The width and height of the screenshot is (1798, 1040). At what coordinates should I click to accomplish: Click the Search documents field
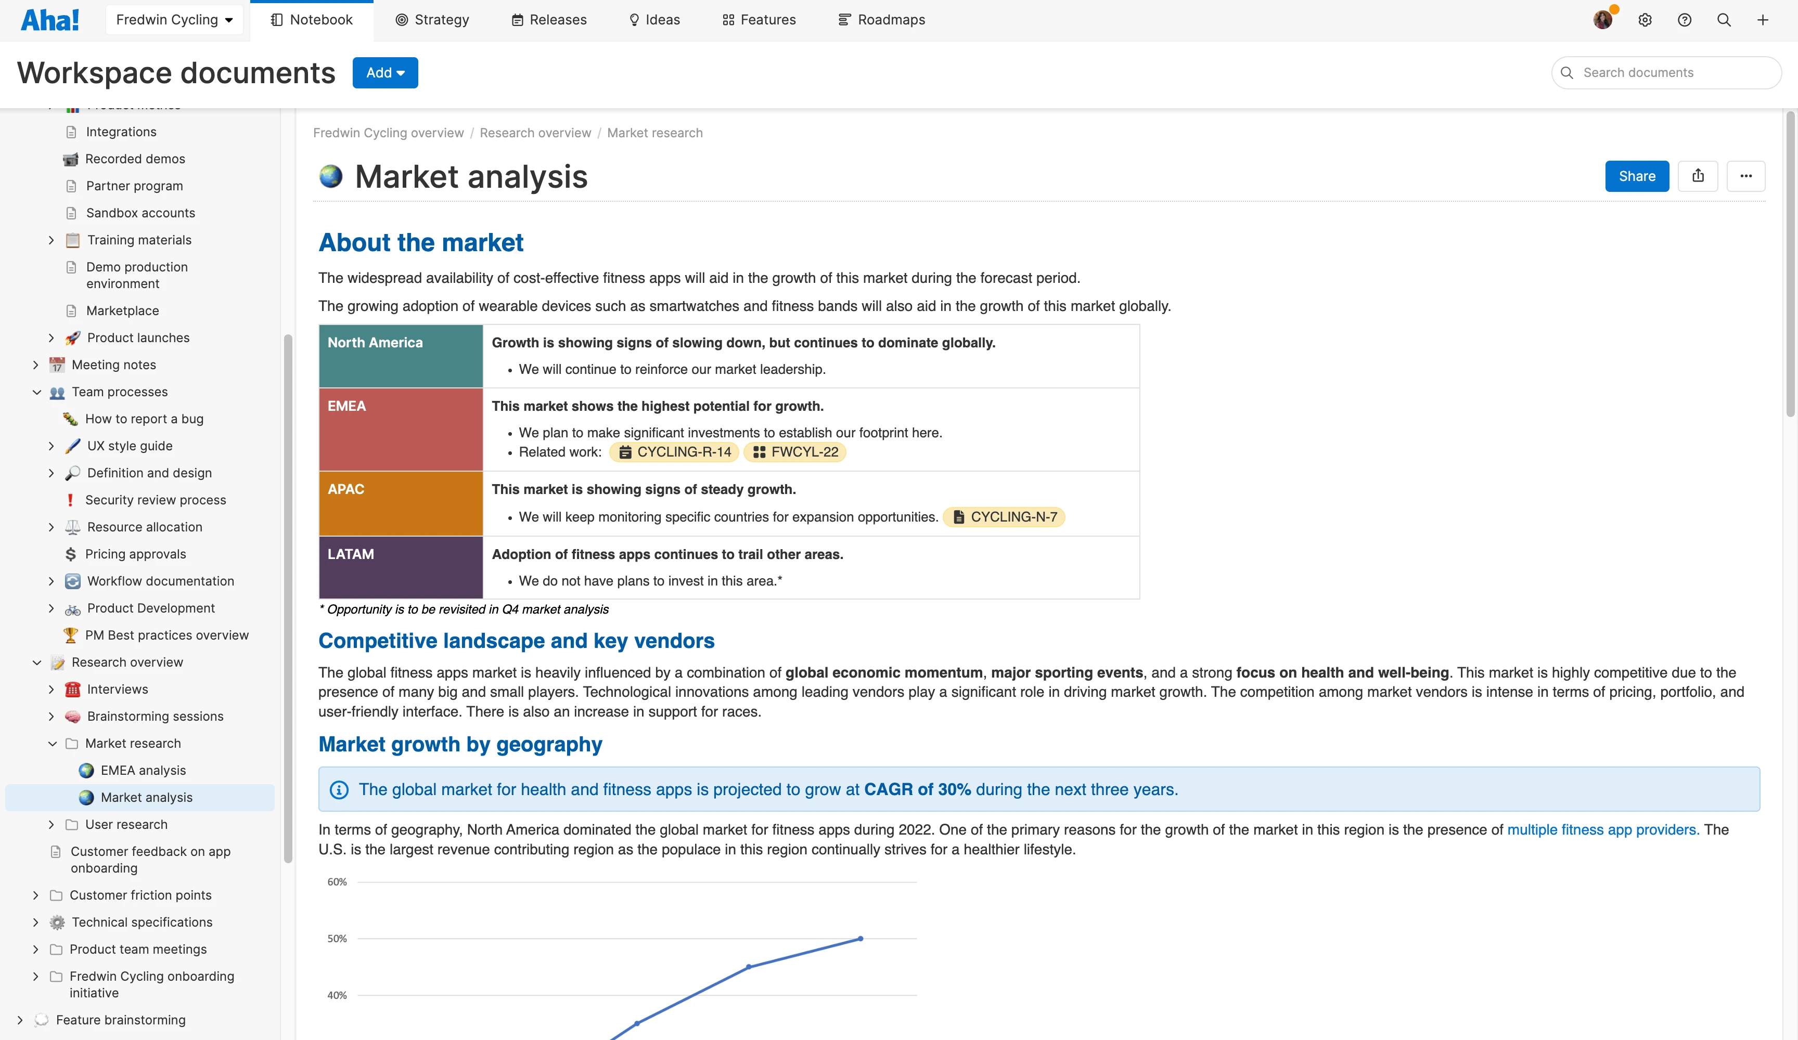1669,73
